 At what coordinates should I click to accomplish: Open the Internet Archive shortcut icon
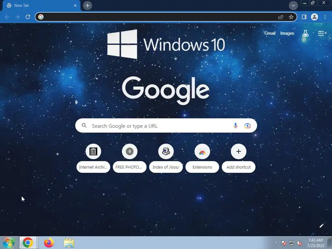tap(93, 151)
